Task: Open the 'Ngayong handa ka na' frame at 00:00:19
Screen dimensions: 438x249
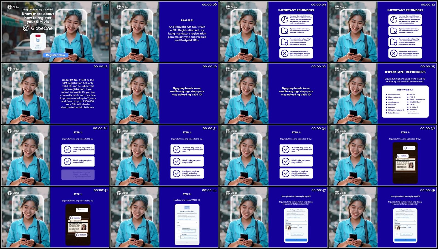Action: [x=165, y=94]
